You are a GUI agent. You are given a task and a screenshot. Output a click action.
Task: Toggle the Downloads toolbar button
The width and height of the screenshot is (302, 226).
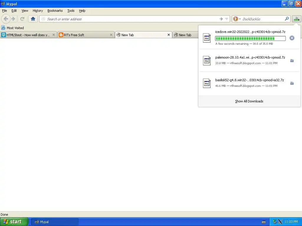click(x=297, y=19)
